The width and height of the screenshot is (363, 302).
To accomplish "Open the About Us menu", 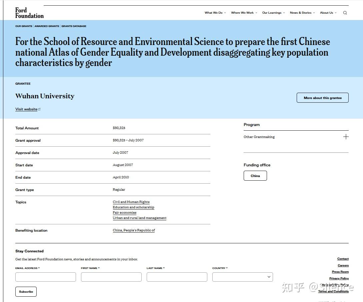I will 328,13.
